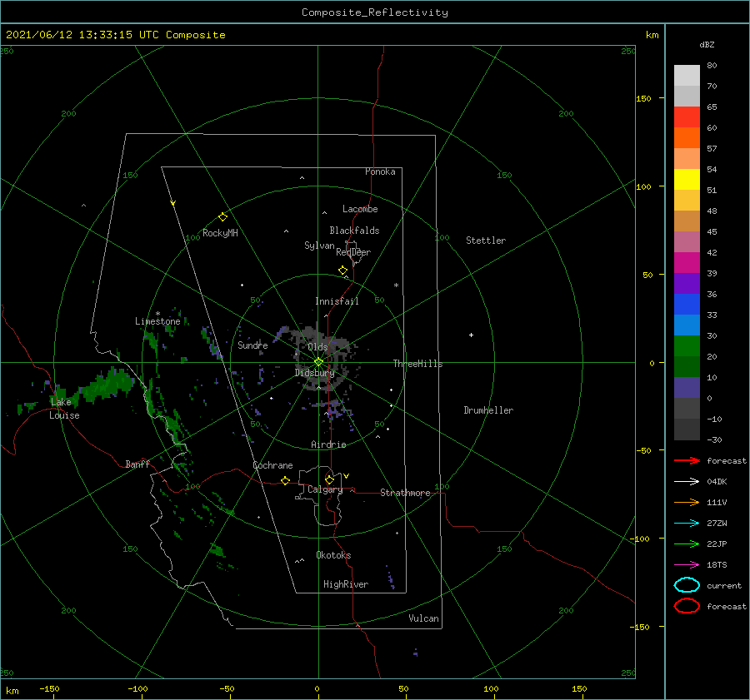This screenshot has height=700, width=750.
Task: Select the red 65 dBZ swatch
Action: pos(687,117)
